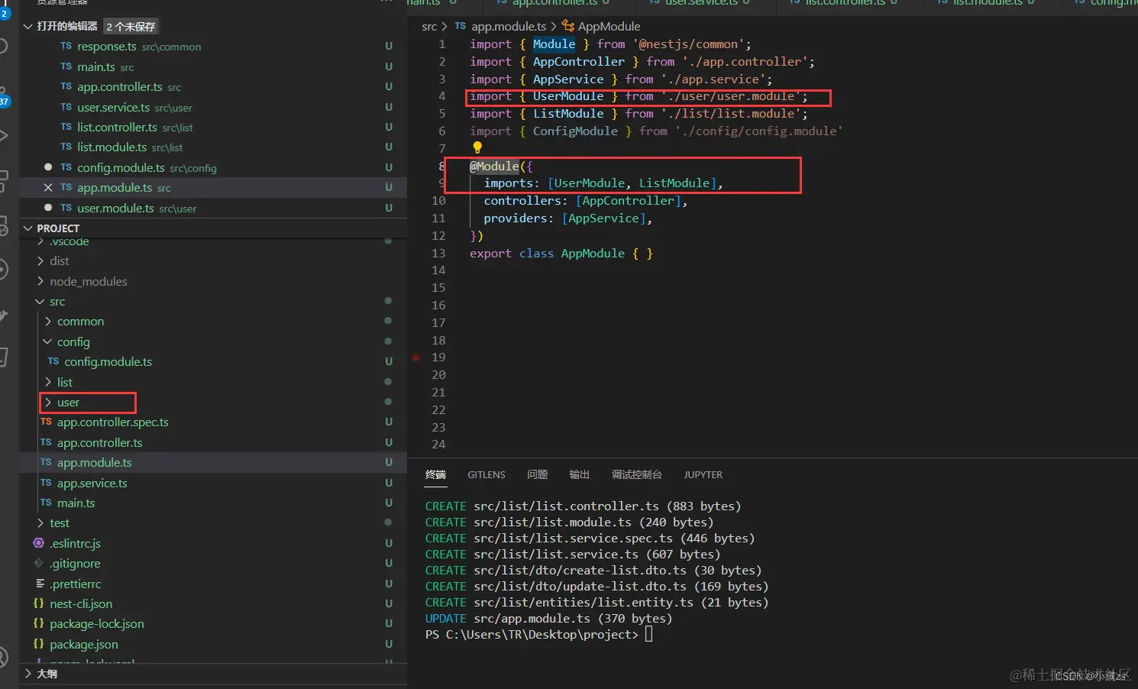
Task: Open package-lock.json file
Action: (x=212, y=623)
